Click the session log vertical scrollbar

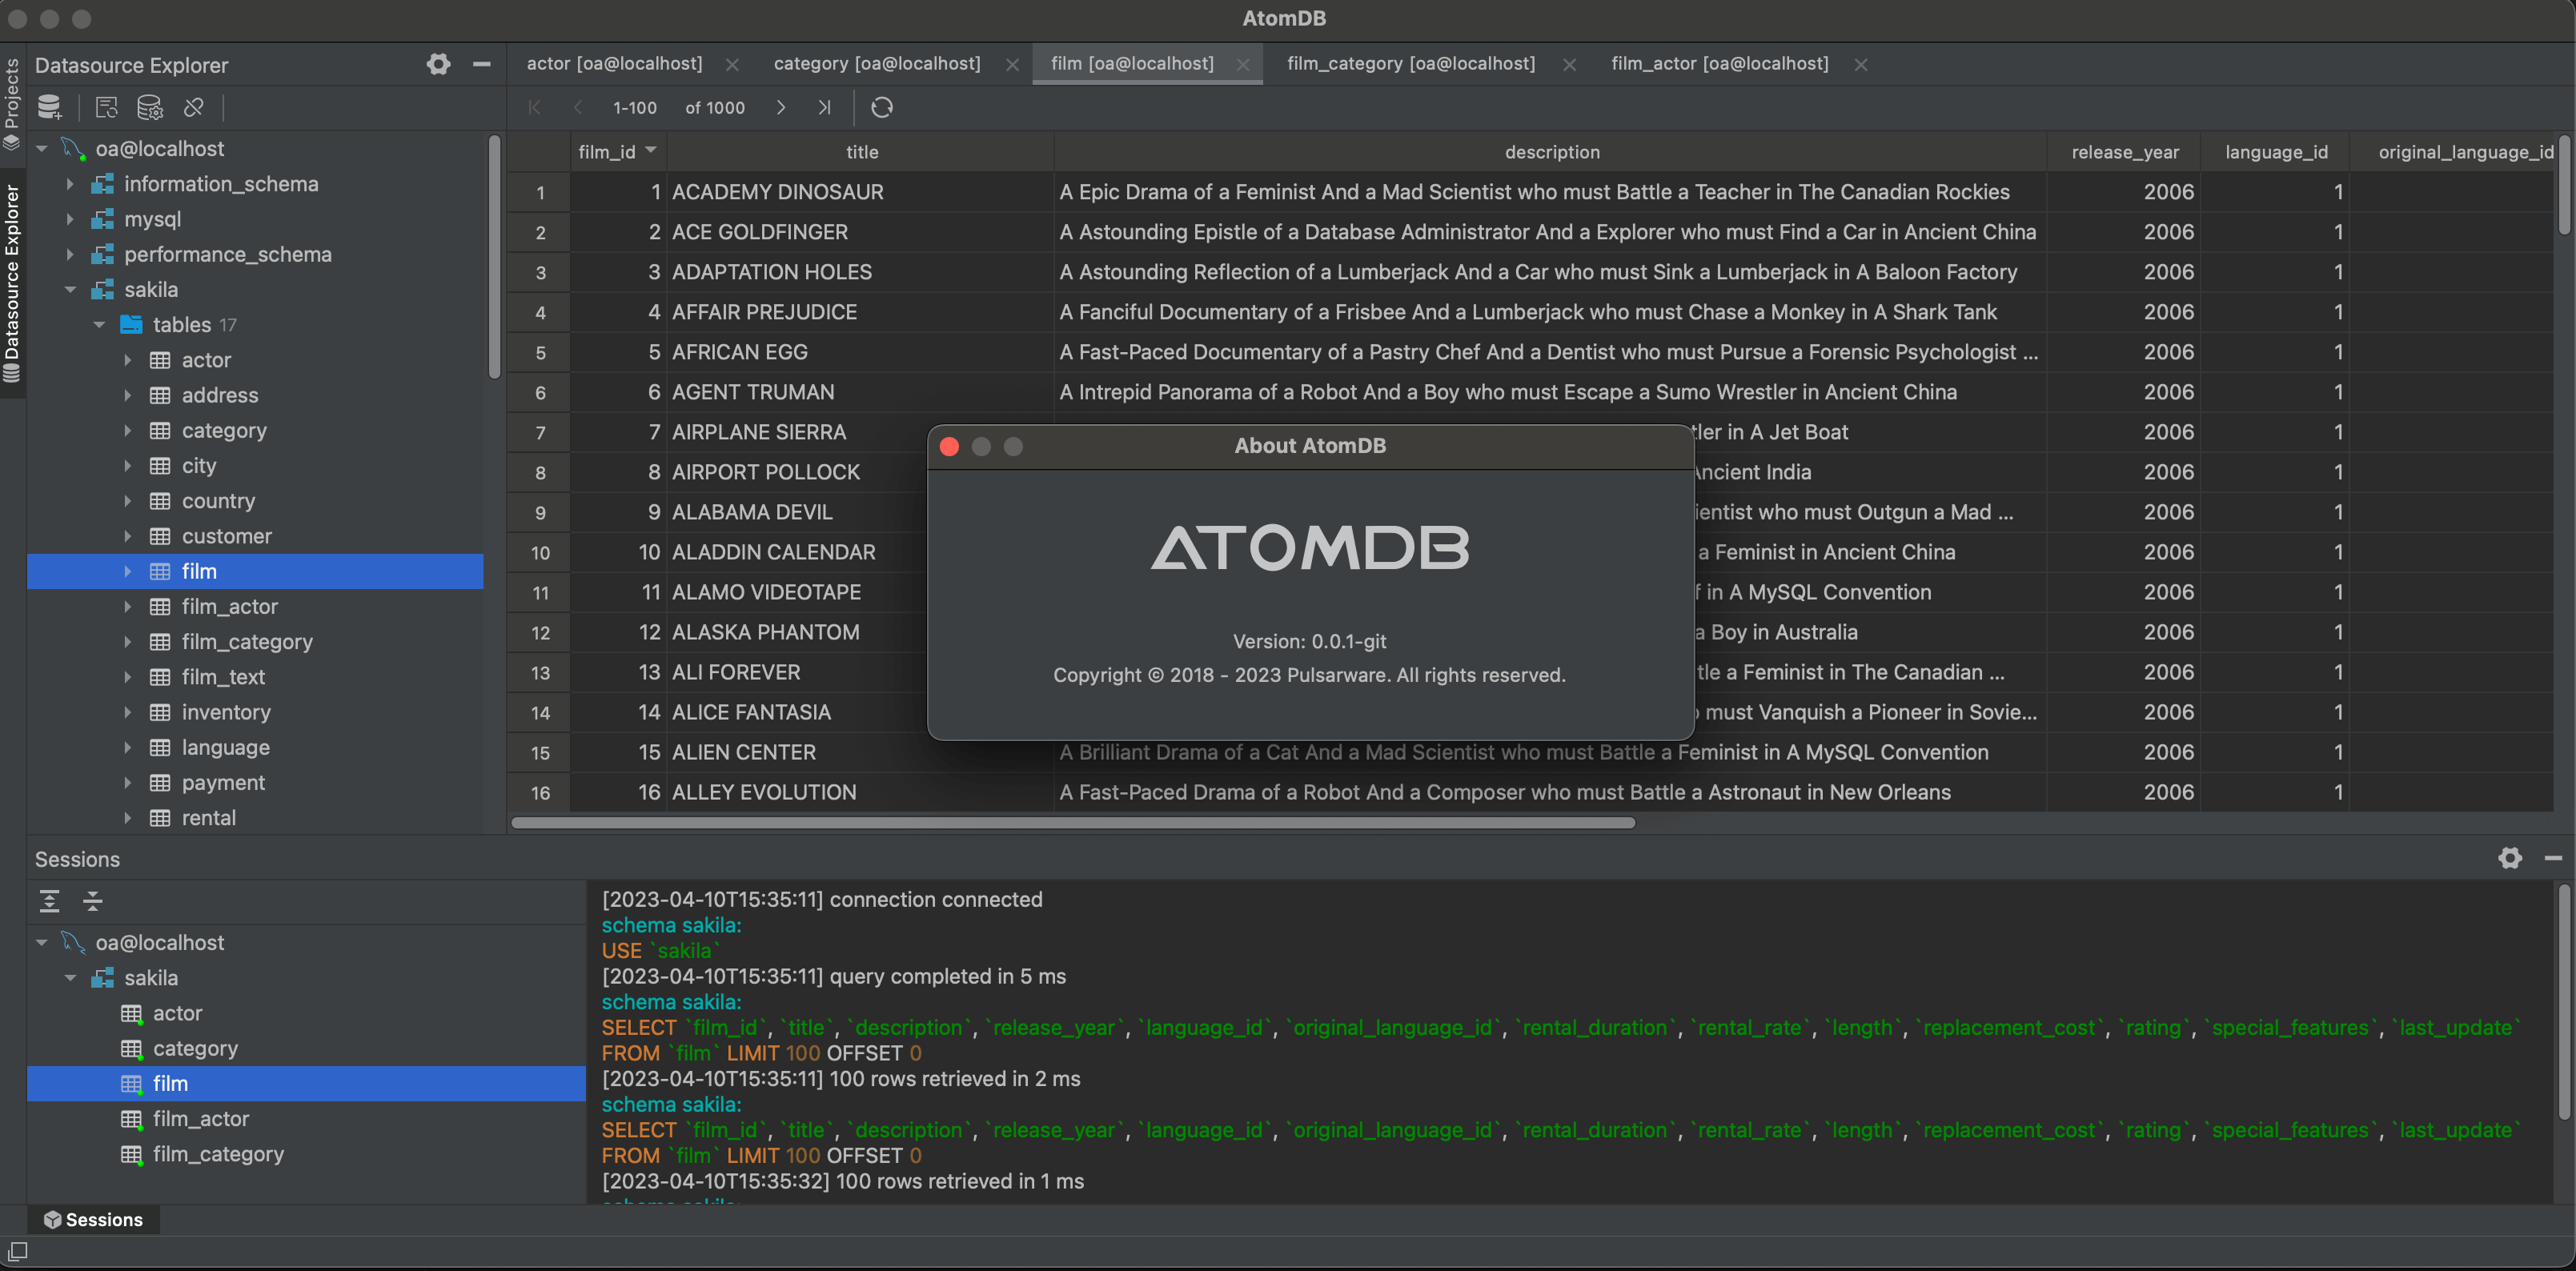pyautogui.click(x=2564, y=1001)
